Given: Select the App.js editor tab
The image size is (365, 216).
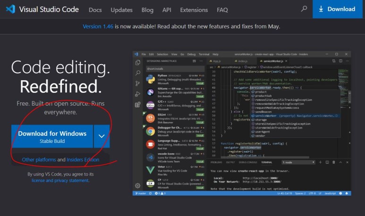Looking at the screenshot, I should tap(215, 61).
